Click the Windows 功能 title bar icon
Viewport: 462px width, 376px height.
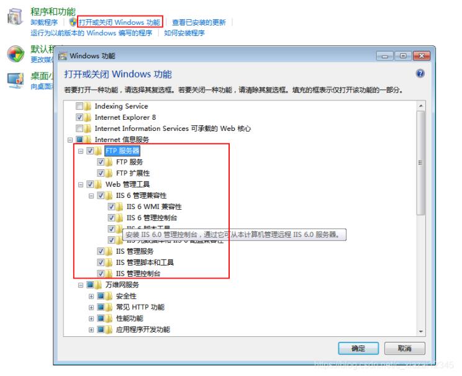[63, 56]
